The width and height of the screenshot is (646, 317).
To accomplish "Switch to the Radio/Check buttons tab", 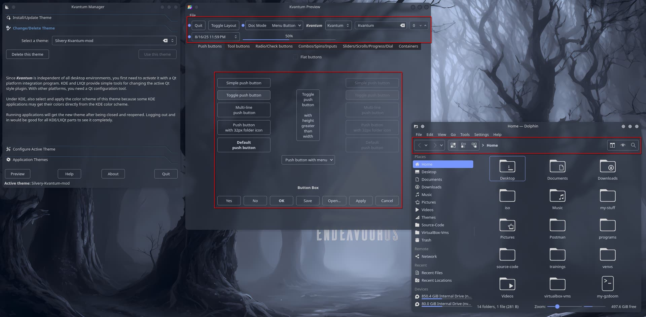I will 274,46.
